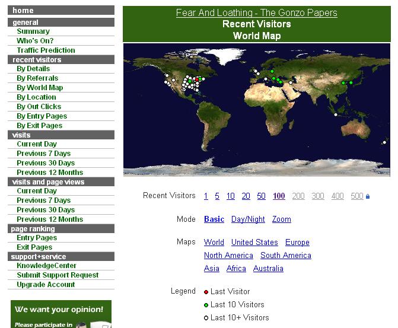This screenshot has width=398, height=328.
Task: Open Fear And Loathing - The Gonzo Papers title link
Action: (x=257, y=12)
